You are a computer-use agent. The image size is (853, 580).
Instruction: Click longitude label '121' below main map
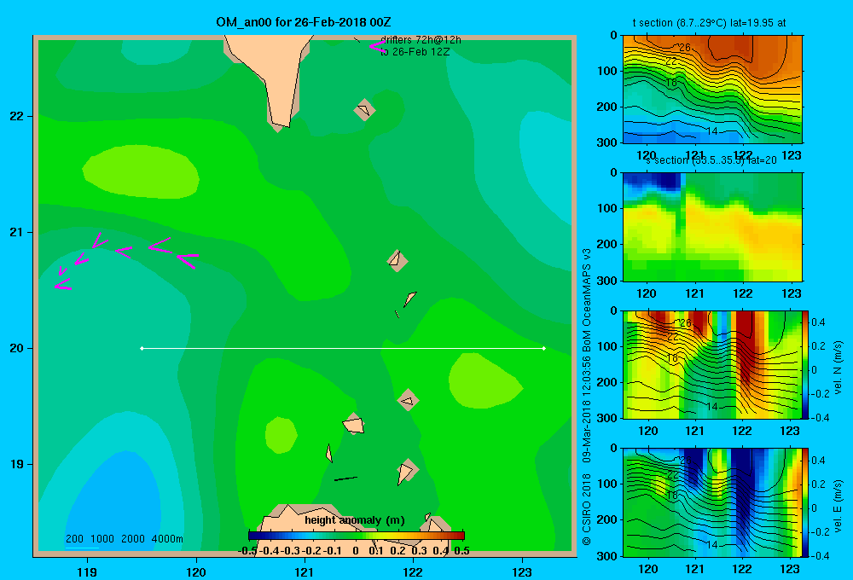(x=305, y=571)
